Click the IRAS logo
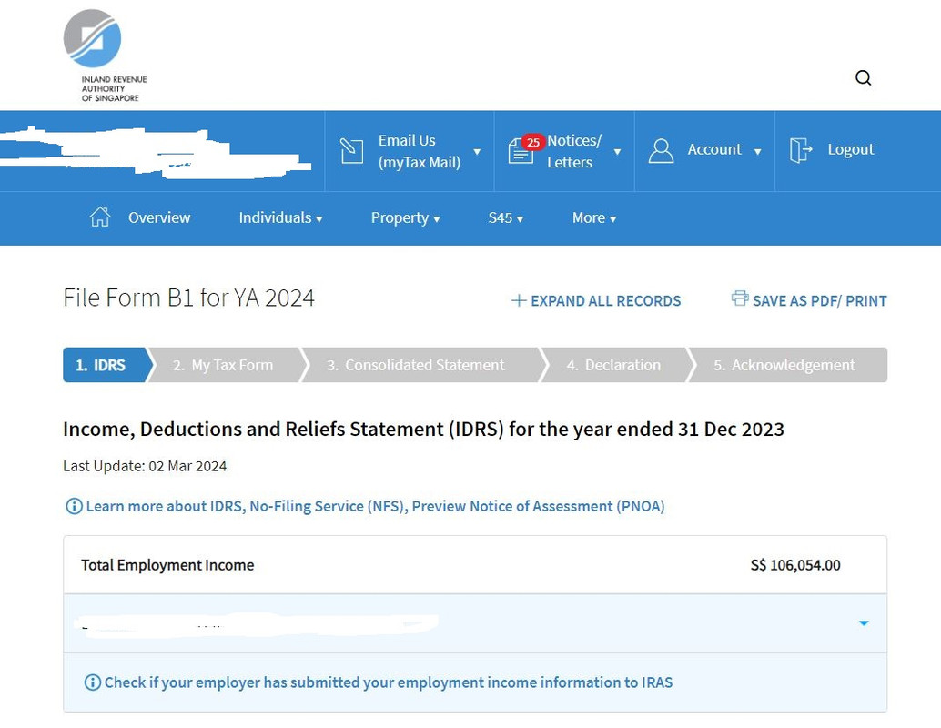 pyautogui.click(x=105, y=56)
